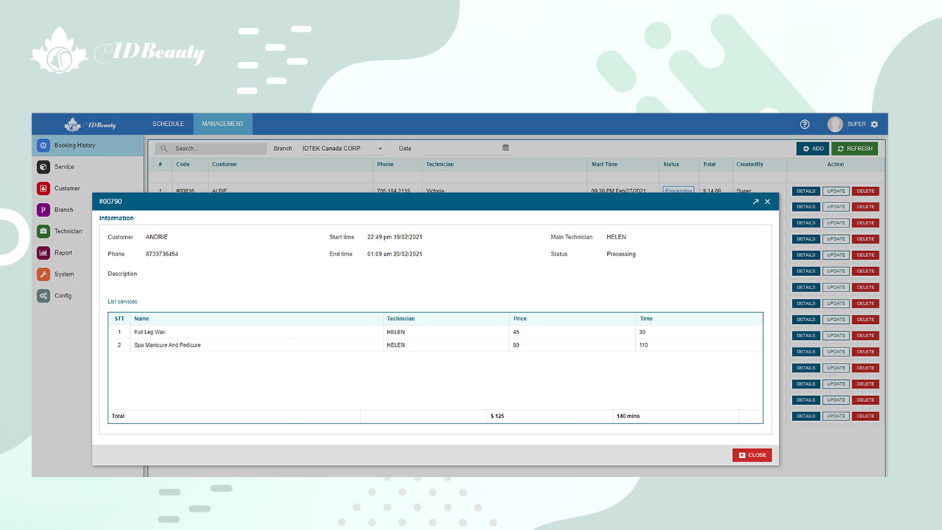Click the green REFRESH button
Image resolution: width=942 pixels, height=530 pixels.
(854, 149)
